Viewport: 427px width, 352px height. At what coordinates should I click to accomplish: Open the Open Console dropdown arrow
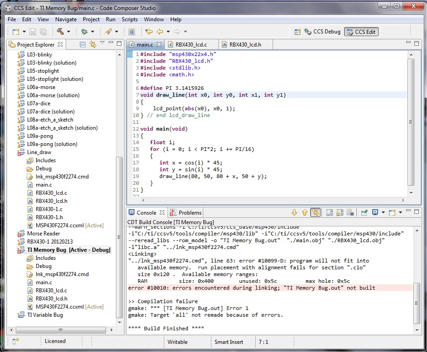[x=400, y=212]
